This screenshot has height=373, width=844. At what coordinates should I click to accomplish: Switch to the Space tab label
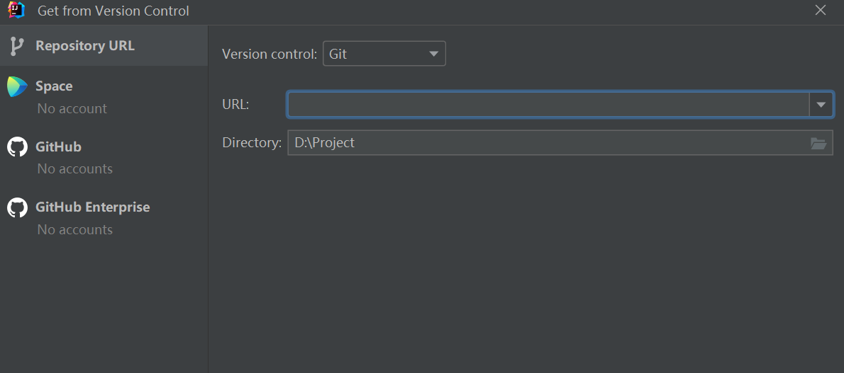pyautogui.click(x=54, y=86)
